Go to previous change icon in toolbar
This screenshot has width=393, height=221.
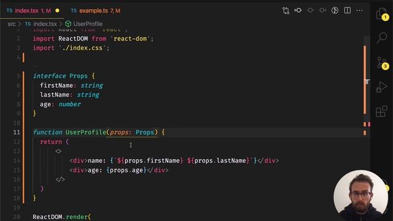(x=298, y=10)
